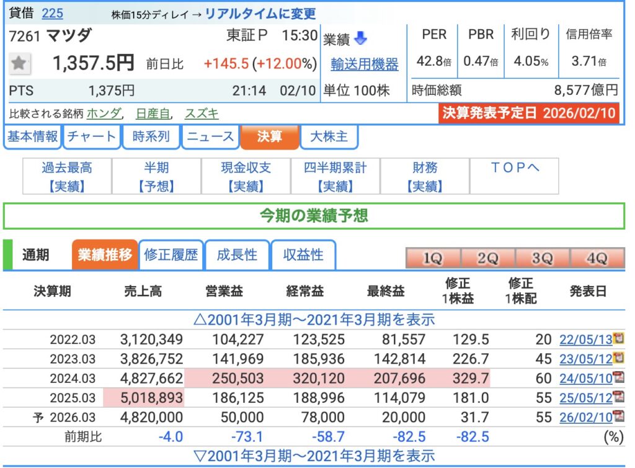Switch to the 4Q quarterly button
Viewport: 635px width, 468px height.
pos(597,259)
